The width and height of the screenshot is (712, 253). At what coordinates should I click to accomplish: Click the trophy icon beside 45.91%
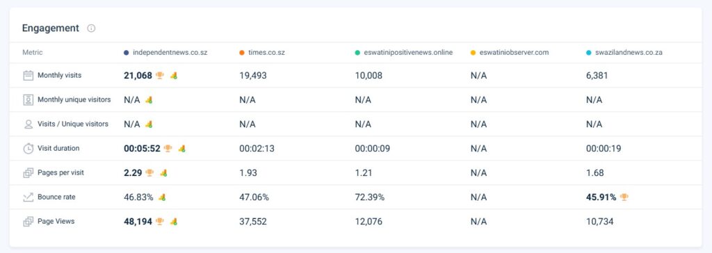tap(624, 197)
